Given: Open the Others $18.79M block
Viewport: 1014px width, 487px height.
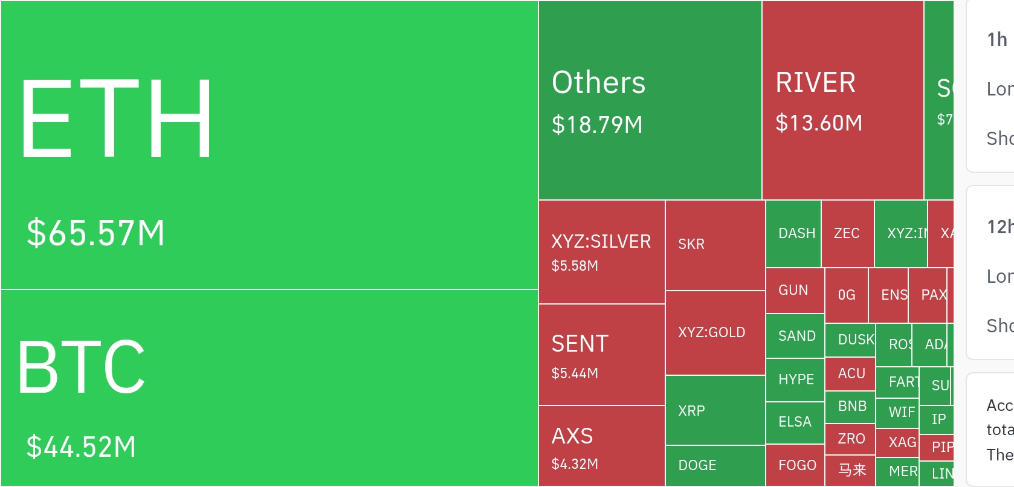Looking at the screenshot, I should tap(650, 100).
